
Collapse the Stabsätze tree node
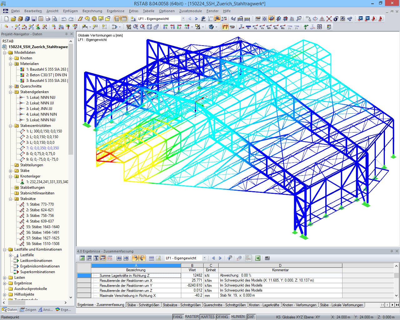(x=11, y=199)
